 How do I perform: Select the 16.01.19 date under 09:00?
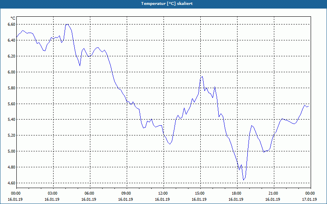point(125,200)
